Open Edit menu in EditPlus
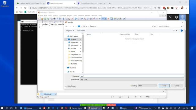Screen dimensions: 196x110 45,16
